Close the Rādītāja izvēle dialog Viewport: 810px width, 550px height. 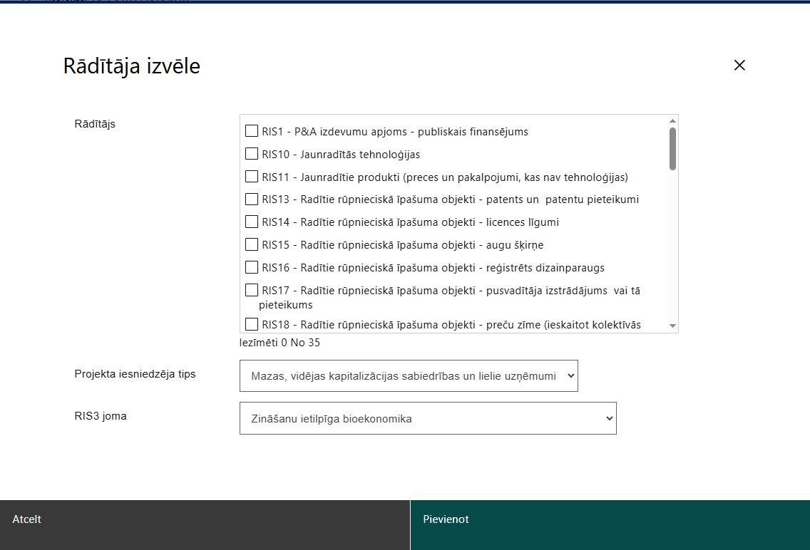[x=739, y=65]
